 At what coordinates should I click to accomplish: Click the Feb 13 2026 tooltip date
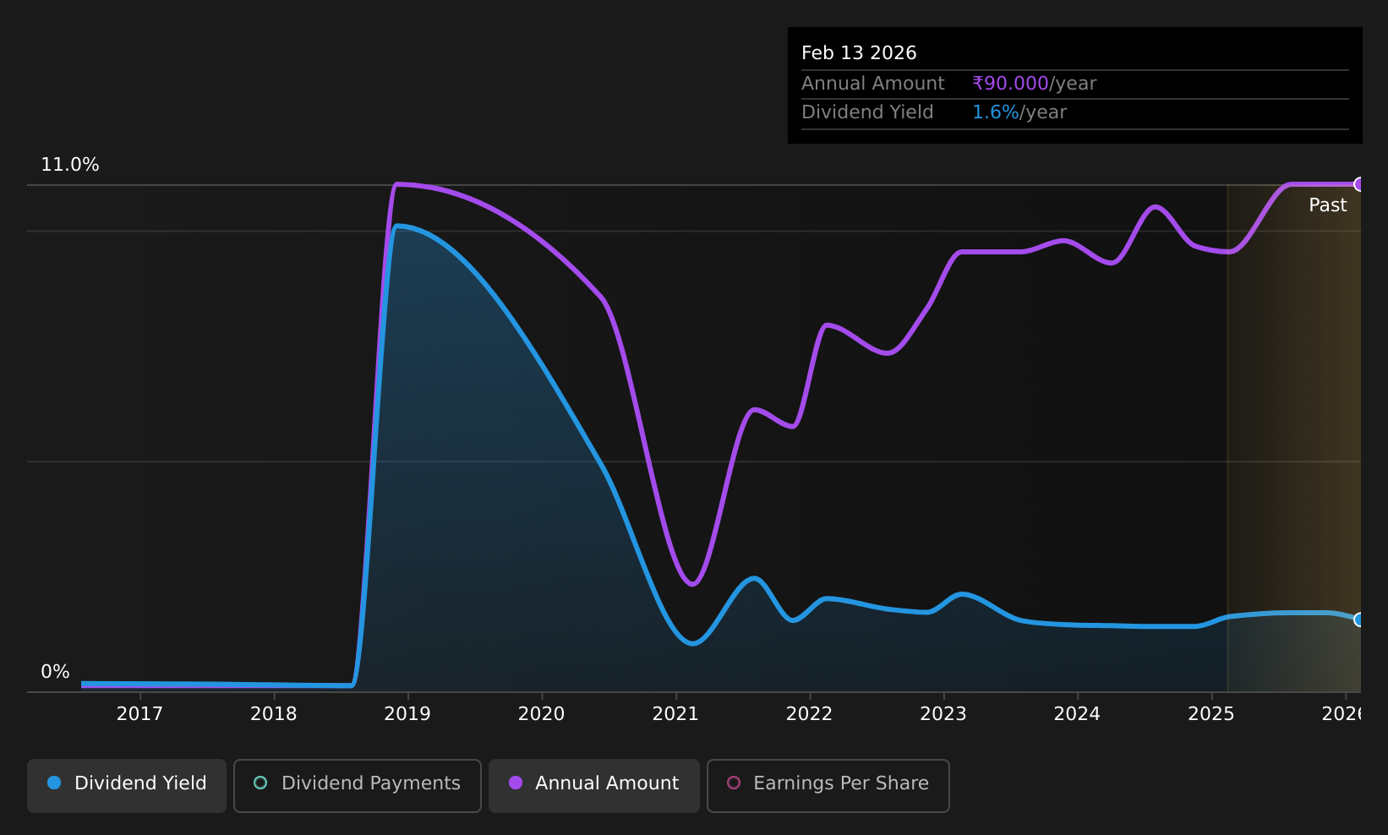pos(859,53)
